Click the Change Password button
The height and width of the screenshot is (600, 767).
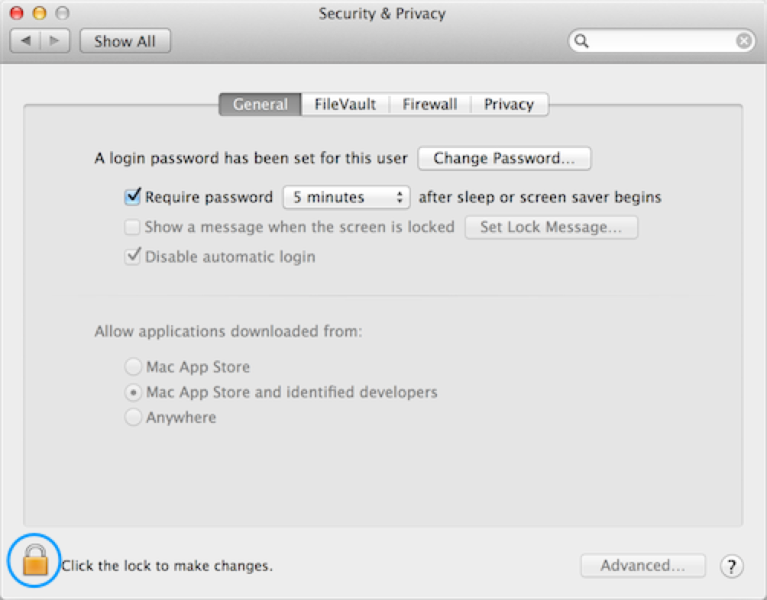(x=504, y=159)
